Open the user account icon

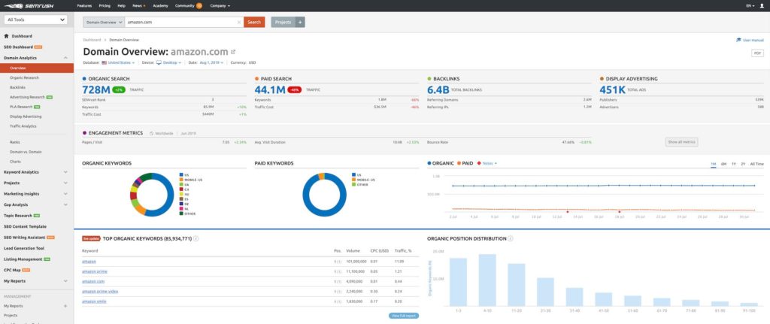(762, 6)
